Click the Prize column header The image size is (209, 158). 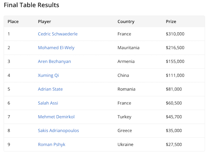tap(171, 22)
